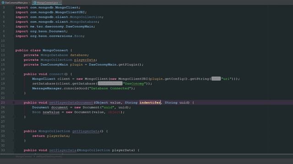Click the underlined 'document' variable on line 24

point(60,108)
